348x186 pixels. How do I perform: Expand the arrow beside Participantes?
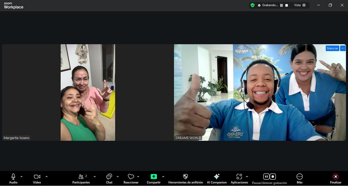(95, 177)
